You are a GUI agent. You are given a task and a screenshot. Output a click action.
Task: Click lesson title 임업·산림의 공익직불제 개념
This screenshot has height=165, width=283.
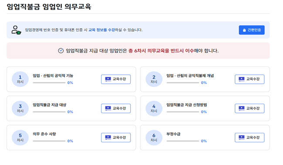pyautogui.click(x=190, y=76)
